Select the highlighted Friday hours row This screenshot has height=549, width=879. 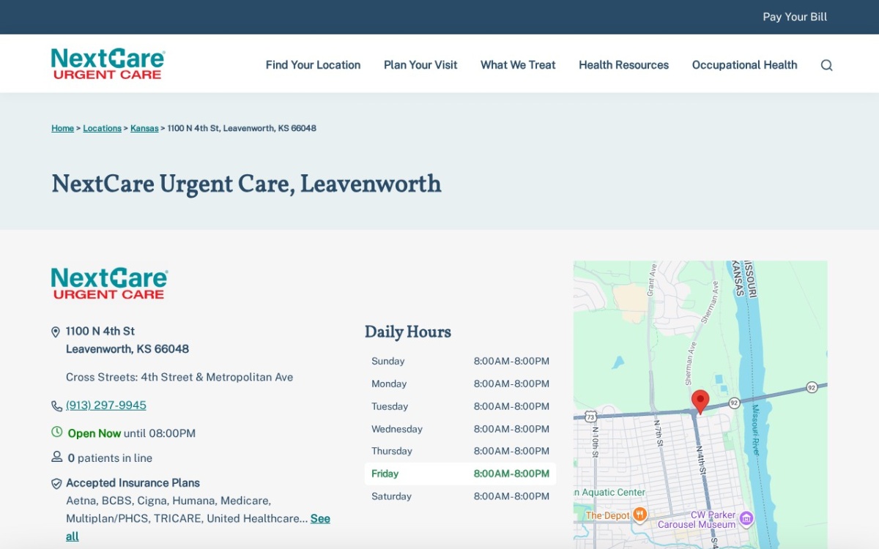(x=460, y=474)
